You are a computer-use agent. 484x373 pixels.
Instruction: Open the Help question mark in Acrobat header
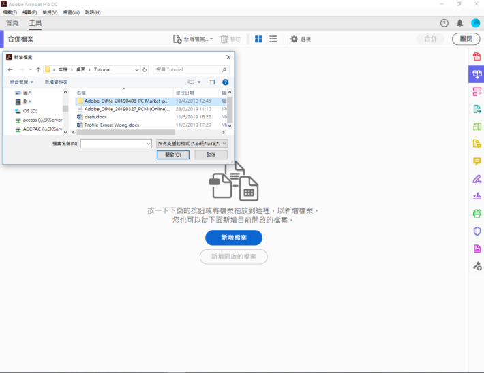point(444,23)
